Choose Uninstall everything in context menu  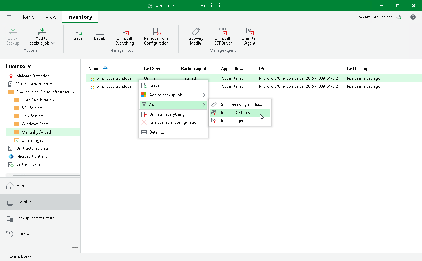click(x=173, y=114)
